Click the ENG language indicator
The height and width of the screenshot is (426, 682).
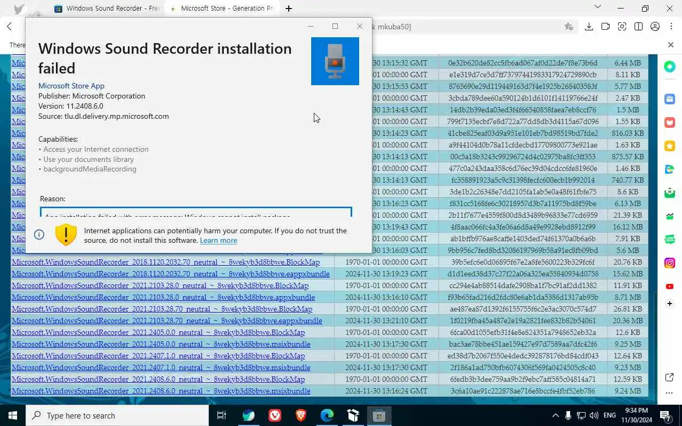[x=610, y=415]
